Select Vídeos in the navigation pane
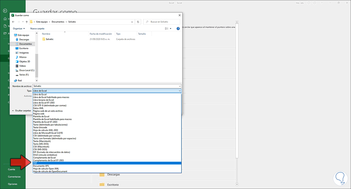 pos(23,66)
